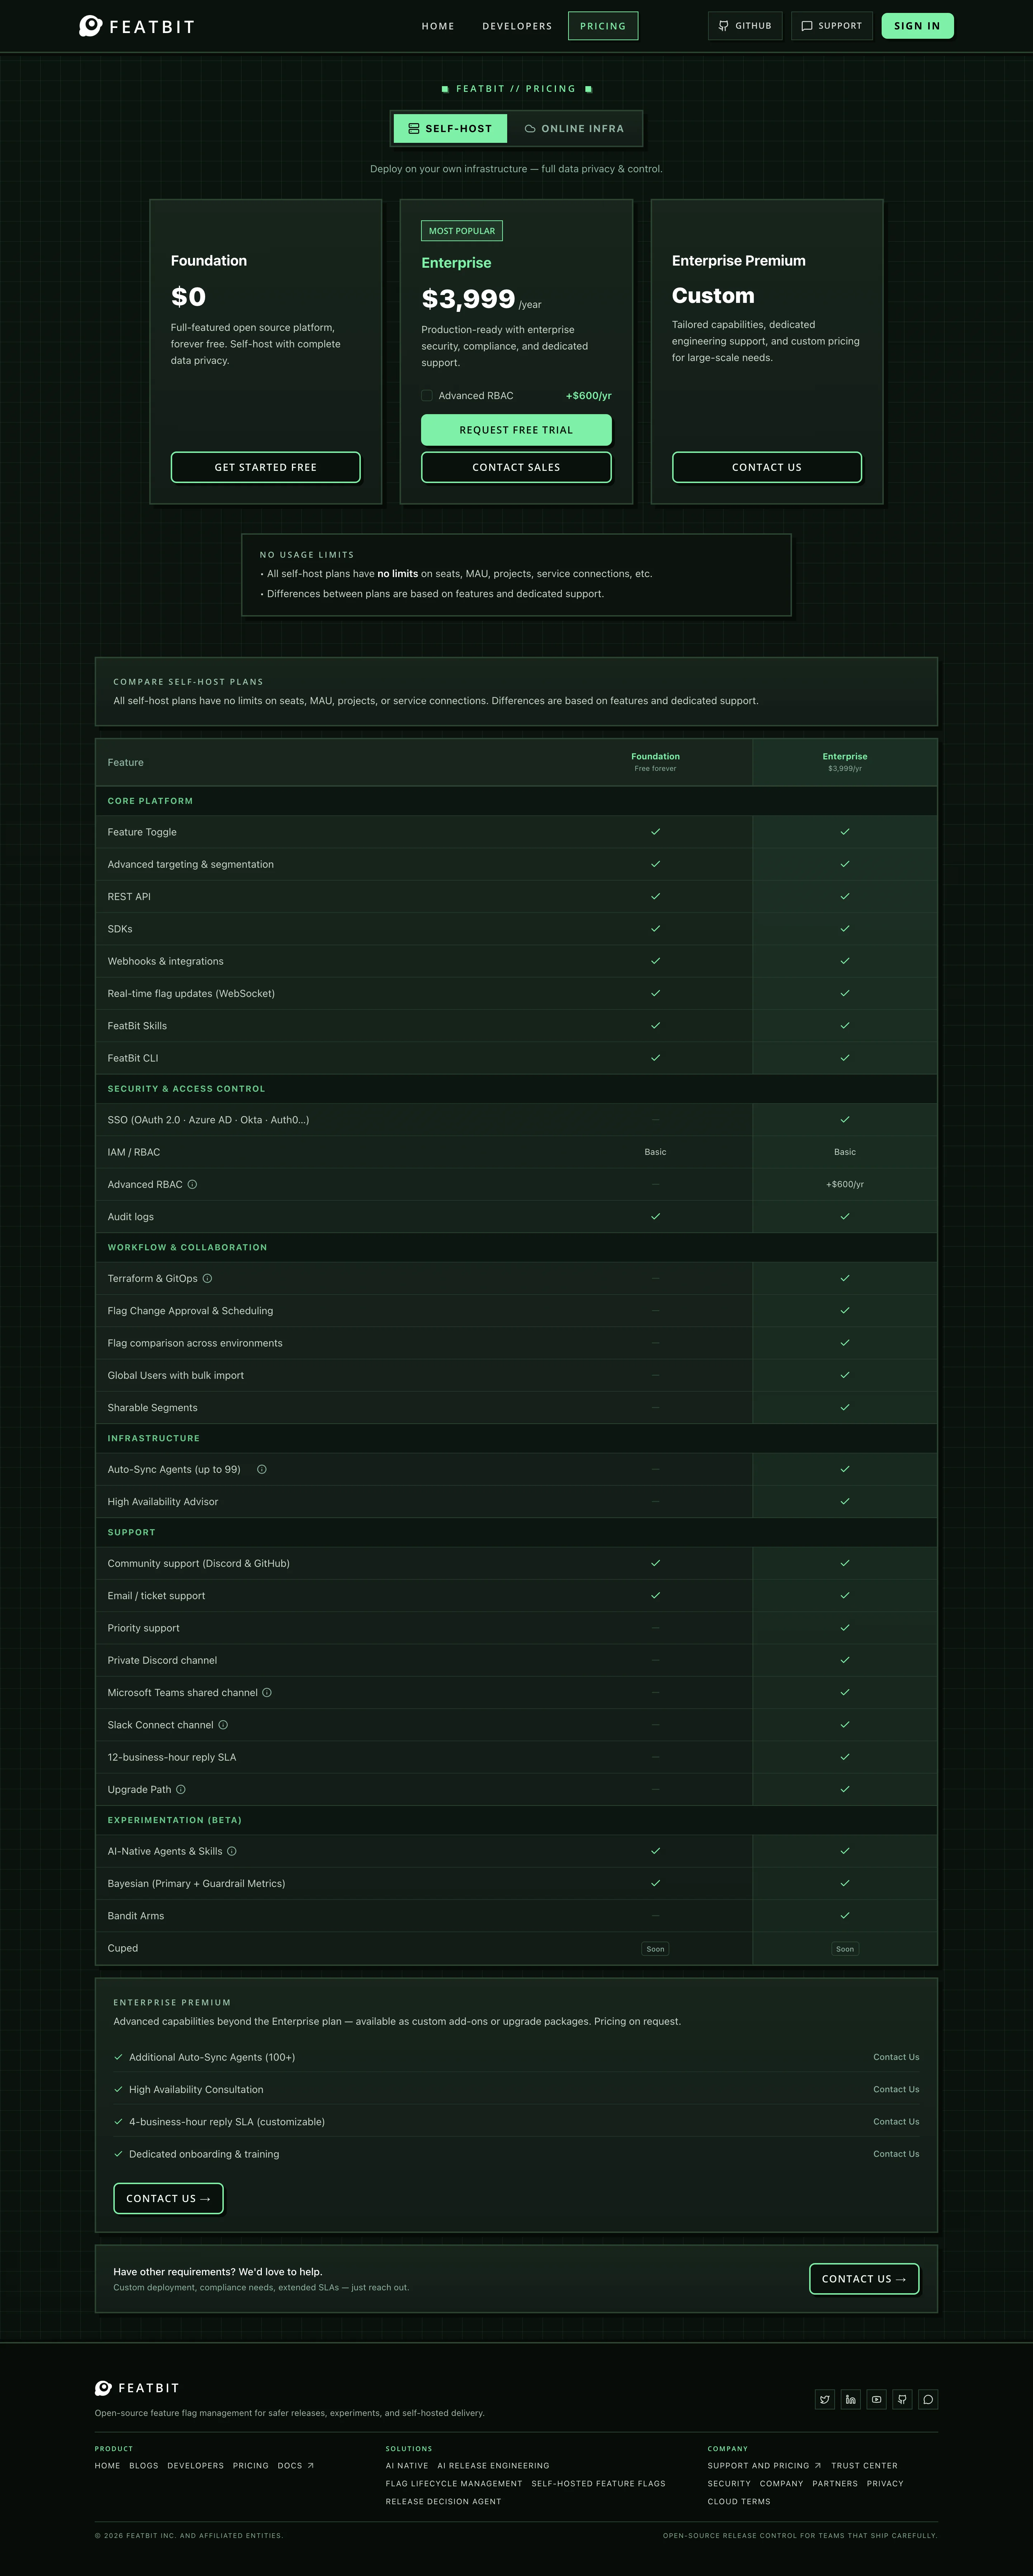This screenshot has height=2576, width=1033.
Task: Click the info icon next to Advanced RBAC row
Action: click(x=193, y=1184)
